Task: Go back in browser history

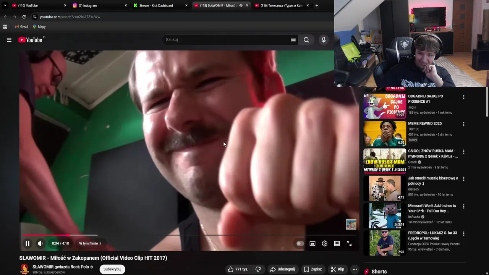Action: click(5, 17)
